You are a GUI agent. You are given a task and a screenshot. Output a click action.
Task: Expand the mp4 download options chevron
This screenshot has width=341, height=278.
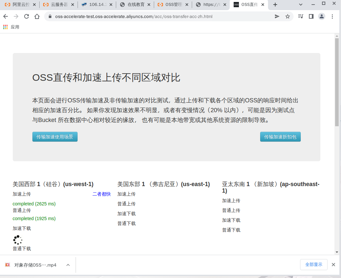(68, 265)
